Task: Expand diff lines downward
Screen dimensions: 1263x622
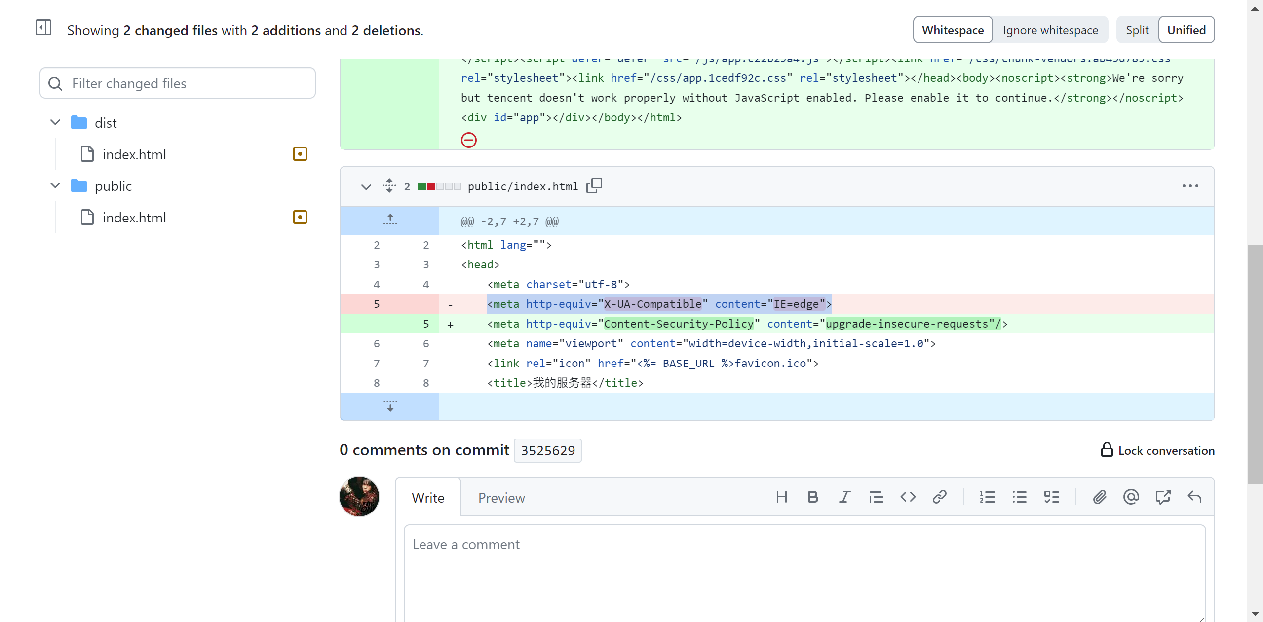Action: (390, 406)
